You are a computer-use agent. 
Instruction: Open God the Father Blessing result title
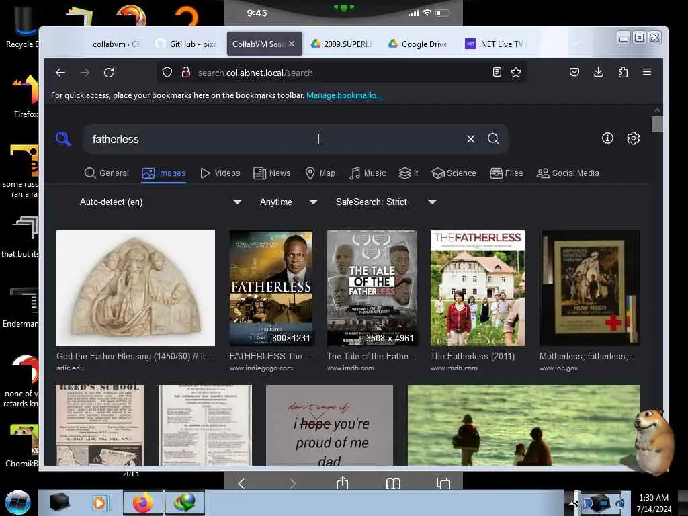(135, 356)
